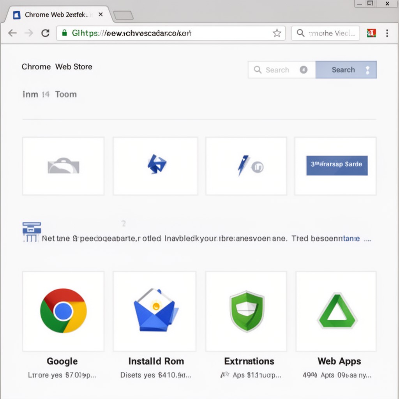Image resolution: width=399 pixels, height=399 pixels.
Task: Reload the page with the refresh icon
Action: pos(45,33)
